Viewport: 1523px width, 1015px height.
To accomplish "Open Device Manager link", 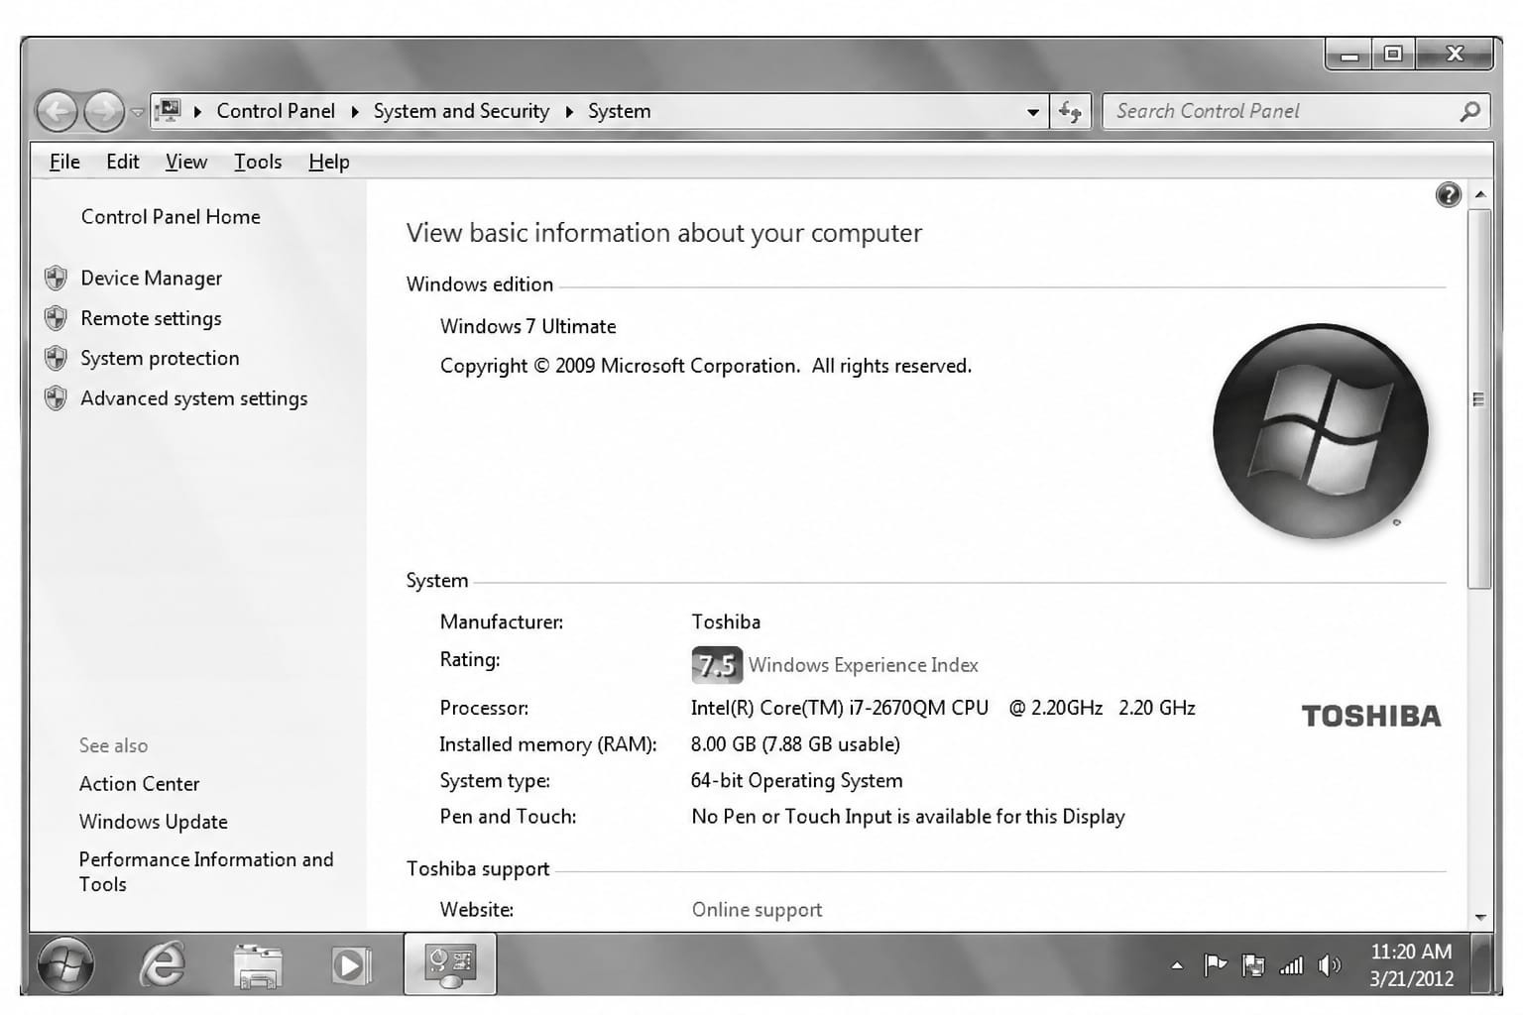I will tap(151, 279).
